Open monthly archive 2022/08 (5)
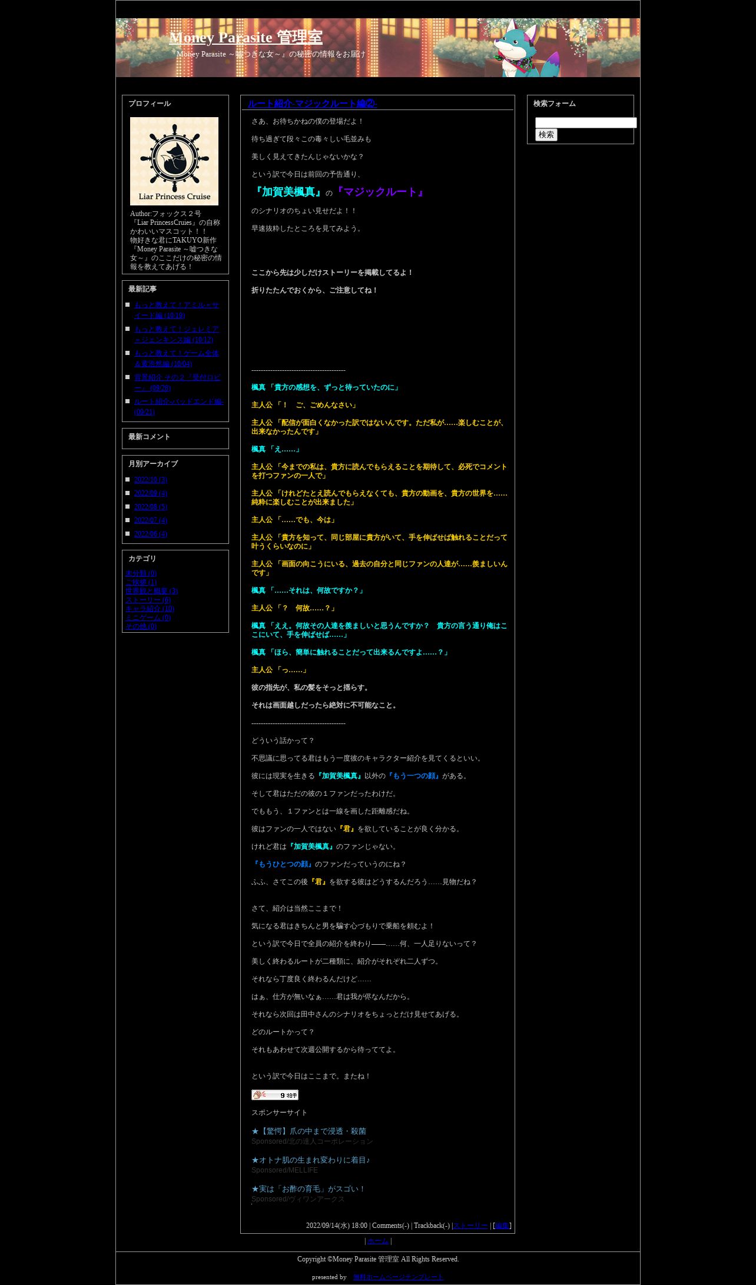756x1285 pixels. click(150, 507)
